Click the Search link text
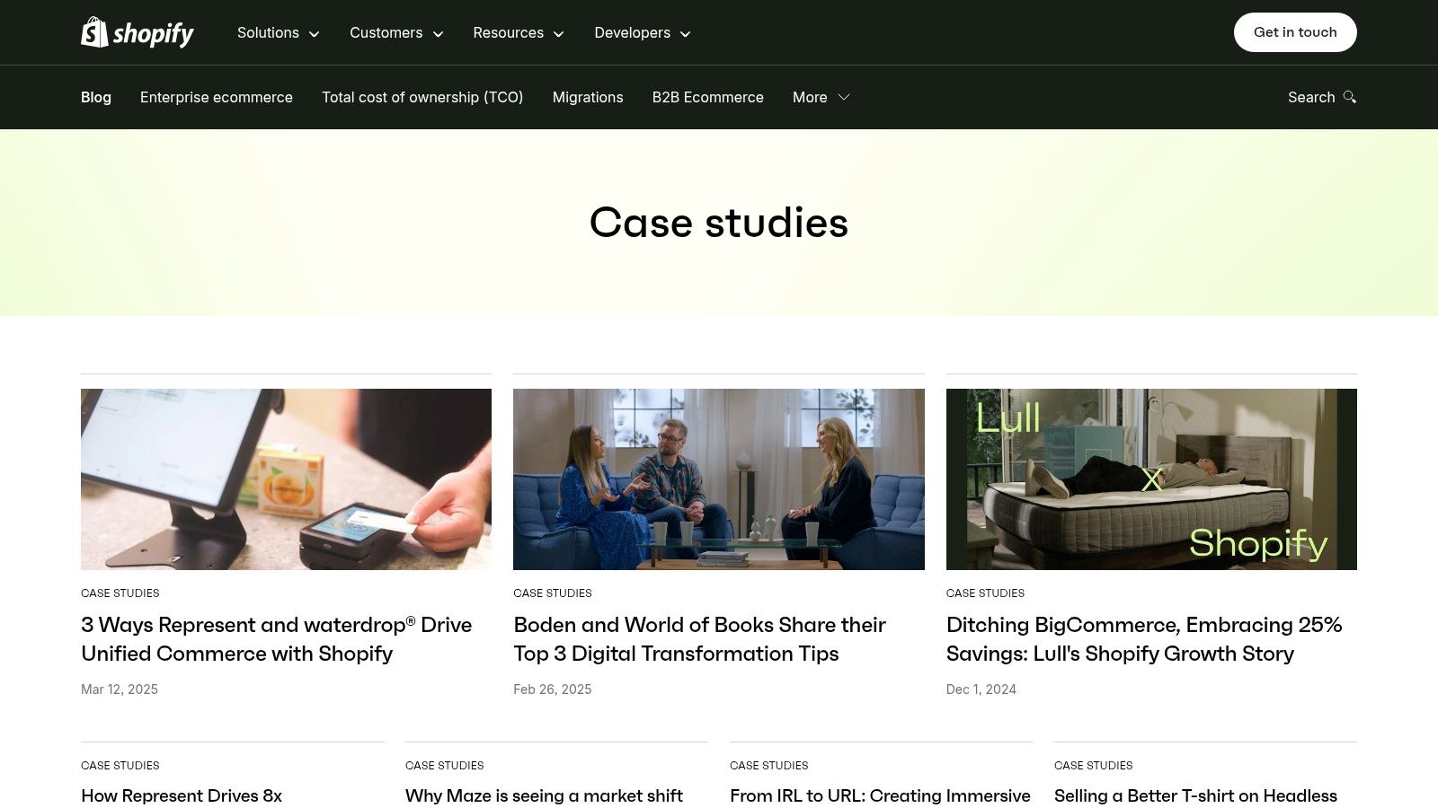Viewport: 1438px width, 808px height. point(1311,97)
